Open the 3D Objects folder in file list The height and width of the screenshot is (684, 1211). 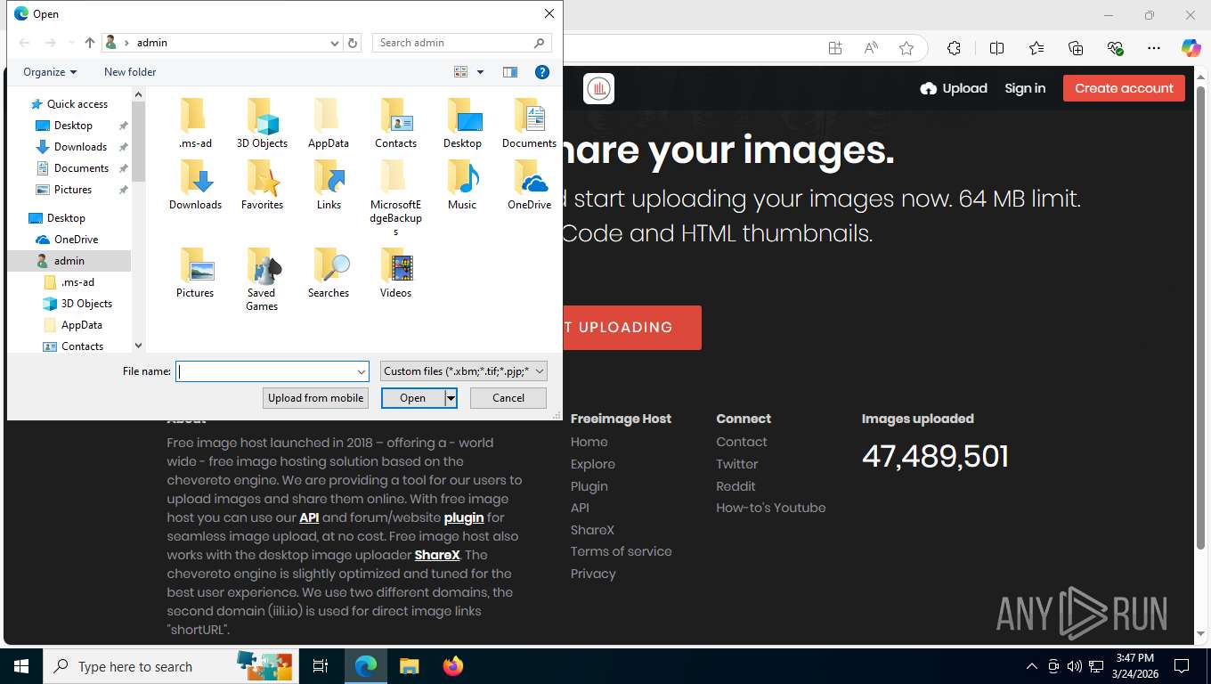262,124
